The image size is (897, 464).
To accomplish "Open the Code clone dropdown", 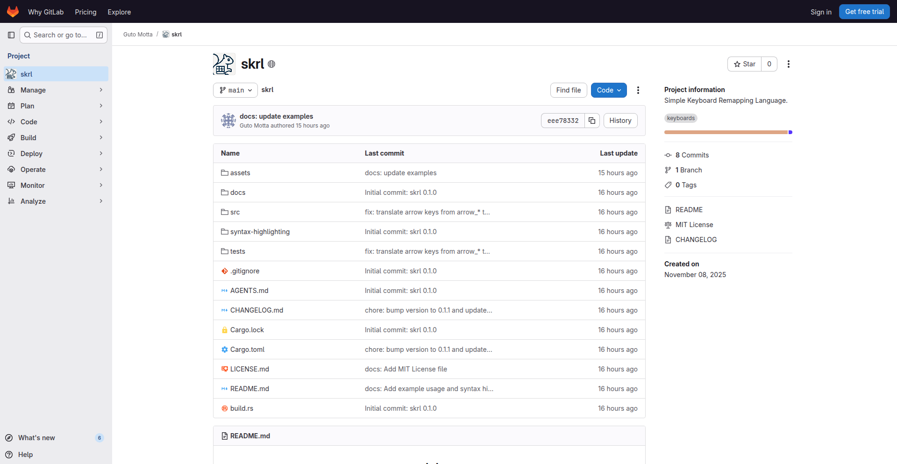I will pos(609,90).
